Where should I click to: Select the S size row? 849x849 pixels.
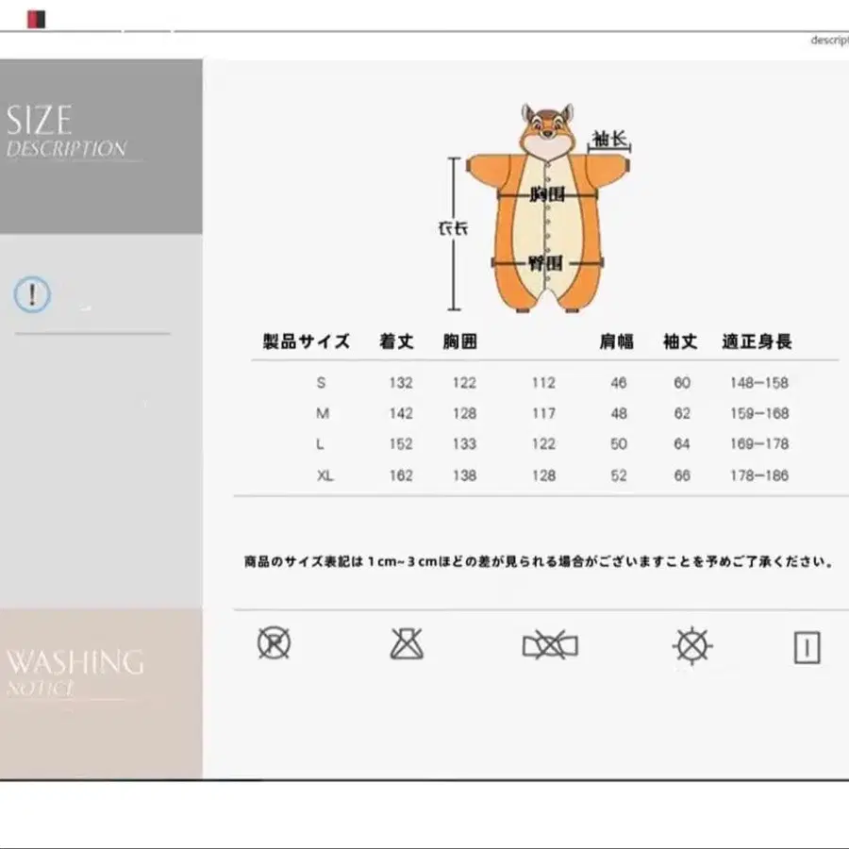coord(322,383)
